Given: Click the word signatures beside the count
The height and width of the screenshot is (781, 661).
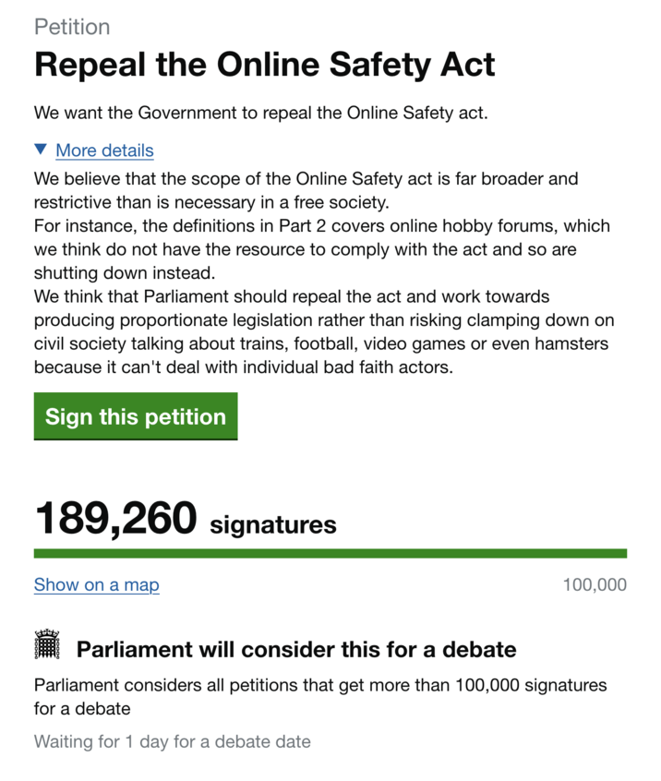Looking at the screenshot, I should 273,524.
